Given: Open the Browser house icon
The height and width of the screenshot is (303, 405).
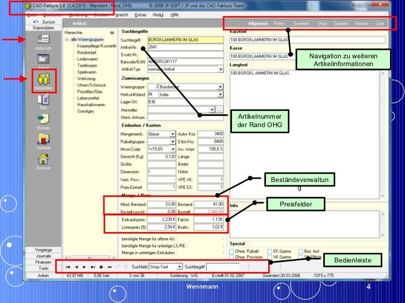Looking at the screenshot, I should coord(43,159).
